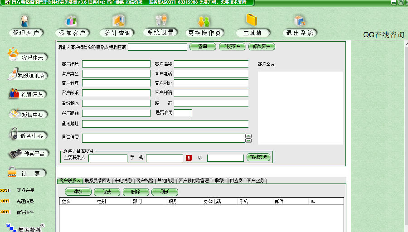
Task: Click the fuzzy search input box at top
Action: point(157,47)
